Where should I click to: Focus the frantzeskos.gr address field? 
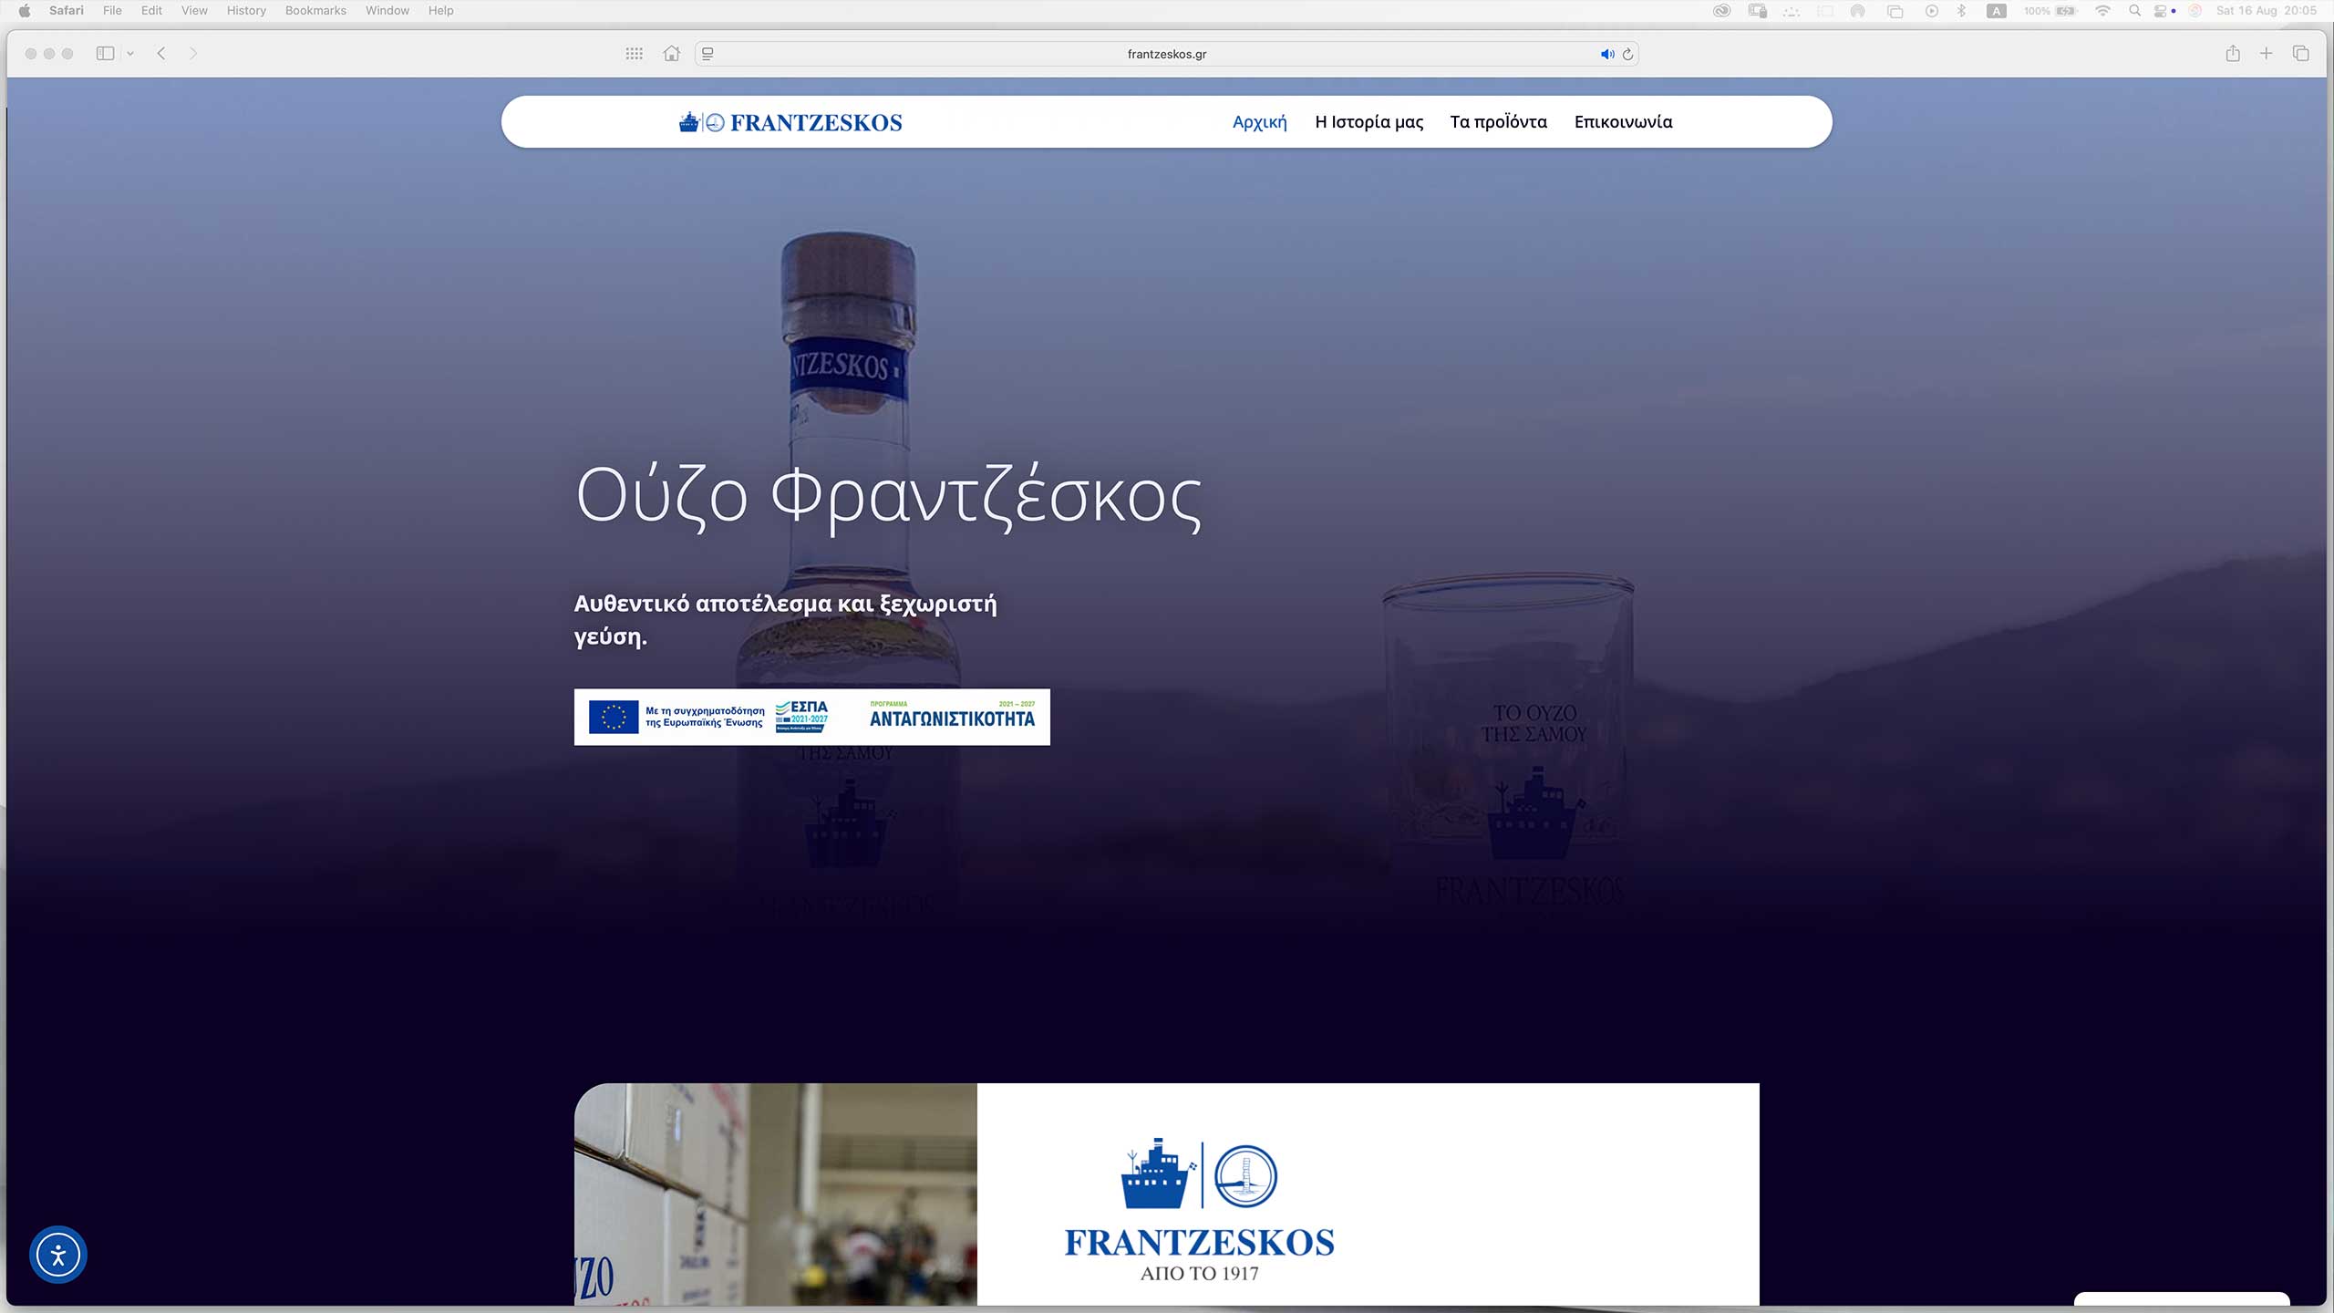[x=1167, y=54]
